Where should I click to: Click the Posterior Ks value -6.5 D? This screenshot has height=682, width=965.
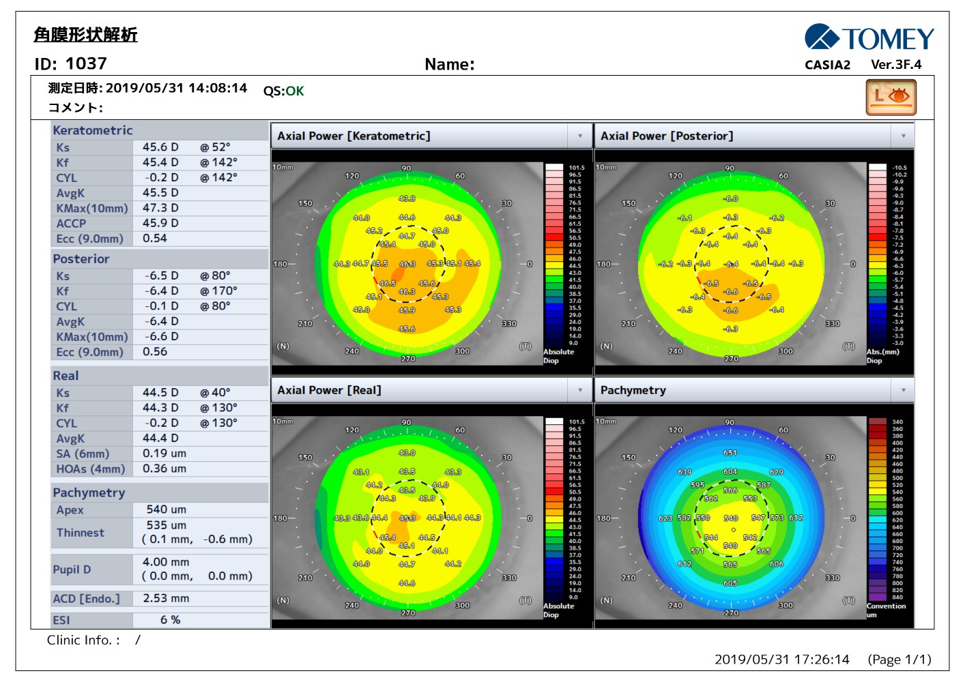[x=162, y=276]
